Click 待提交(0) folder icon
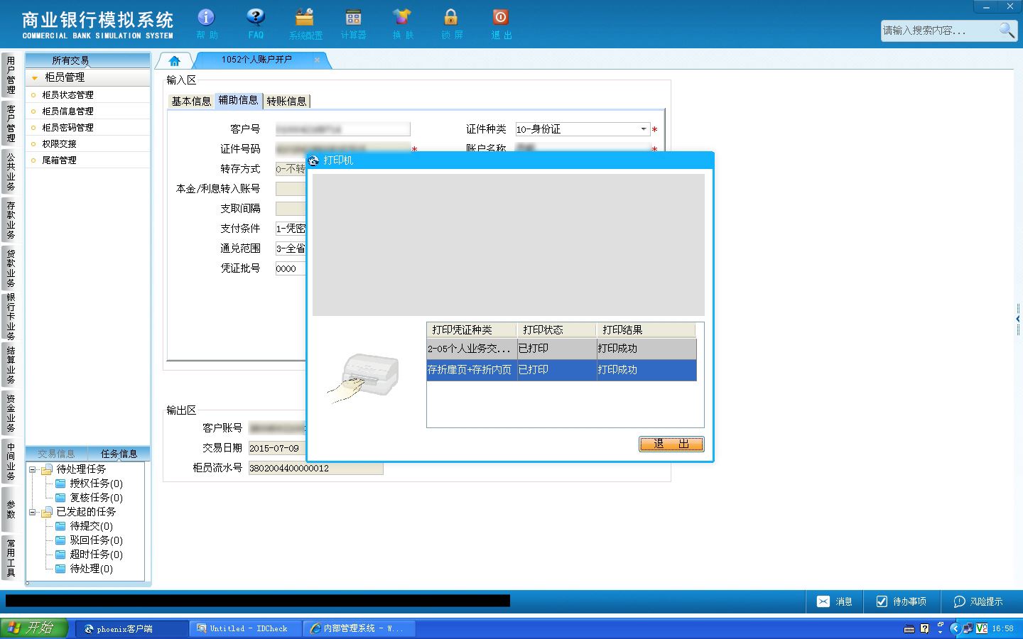 (x=61, y=526)
